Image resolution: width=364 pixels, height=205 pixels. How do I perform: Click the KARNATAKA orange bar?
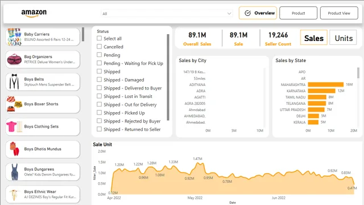[321, 91]
